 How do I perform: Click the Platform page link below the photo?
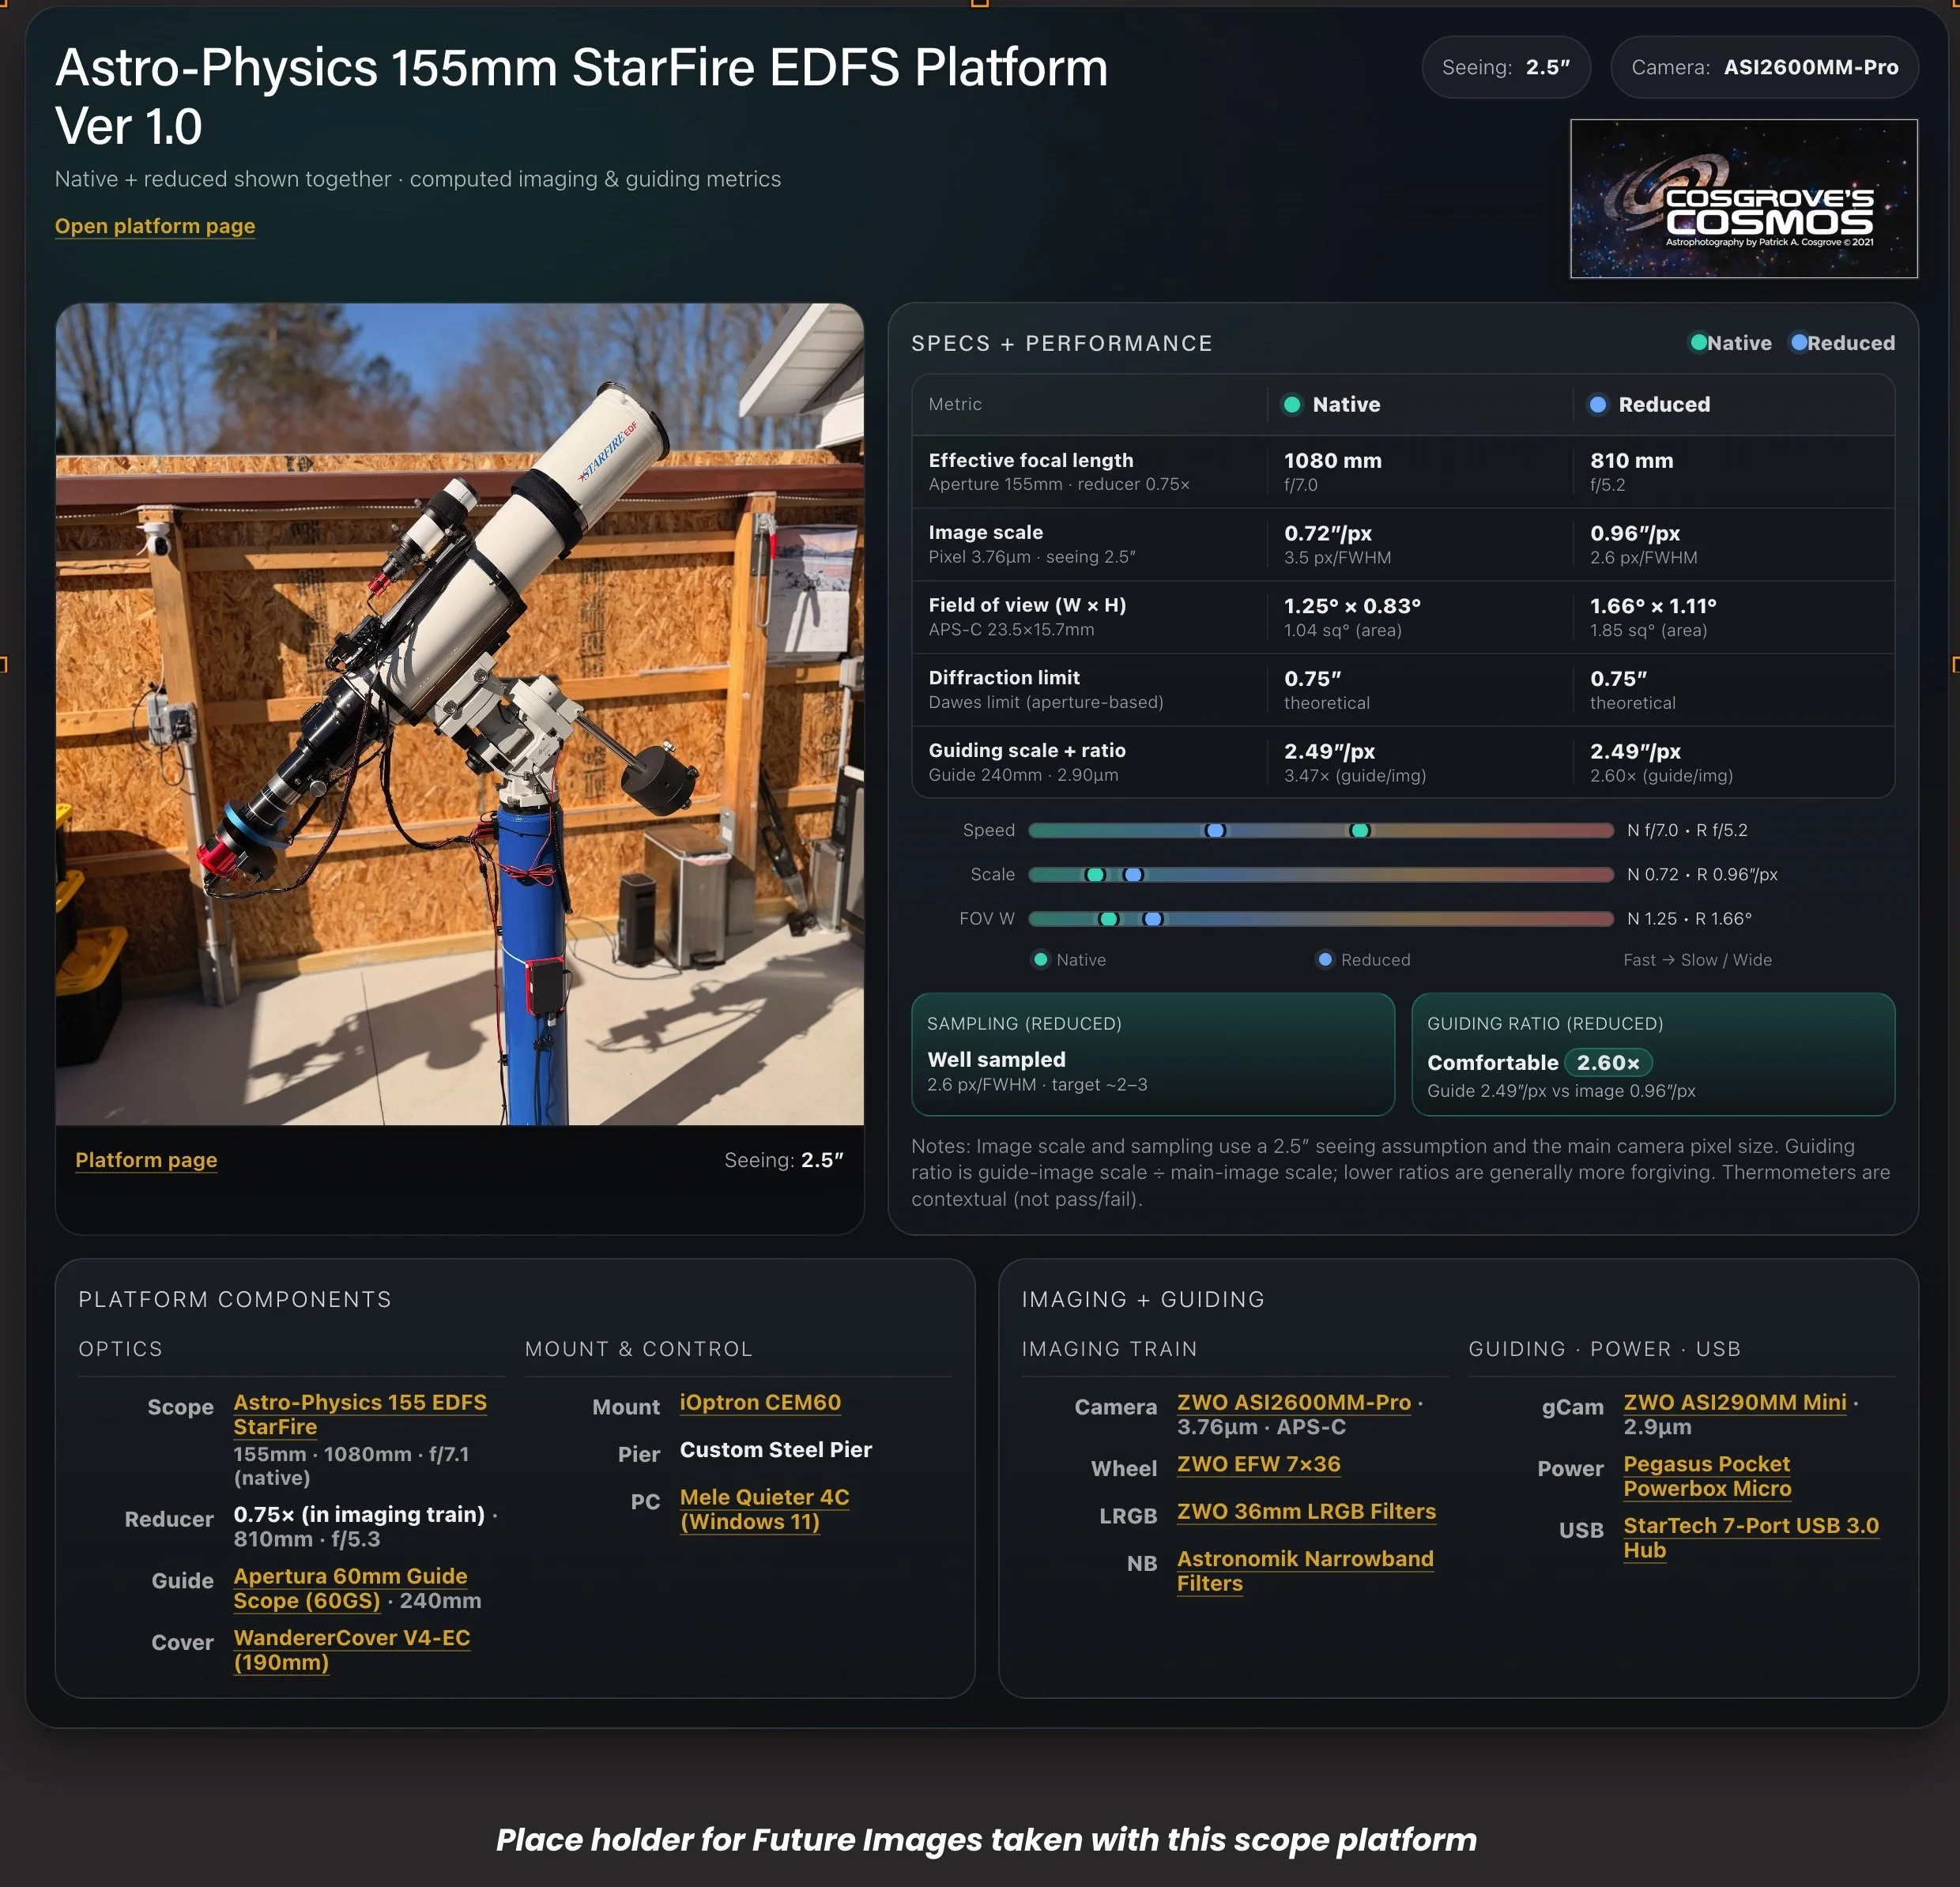coord(146,1160)
